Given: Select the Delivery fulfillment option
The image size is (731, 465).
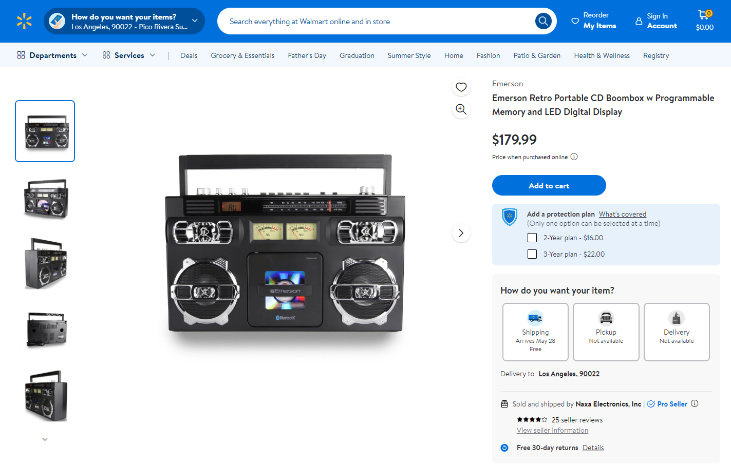Looking at the screenshot, I should click(x=677, y=332).
